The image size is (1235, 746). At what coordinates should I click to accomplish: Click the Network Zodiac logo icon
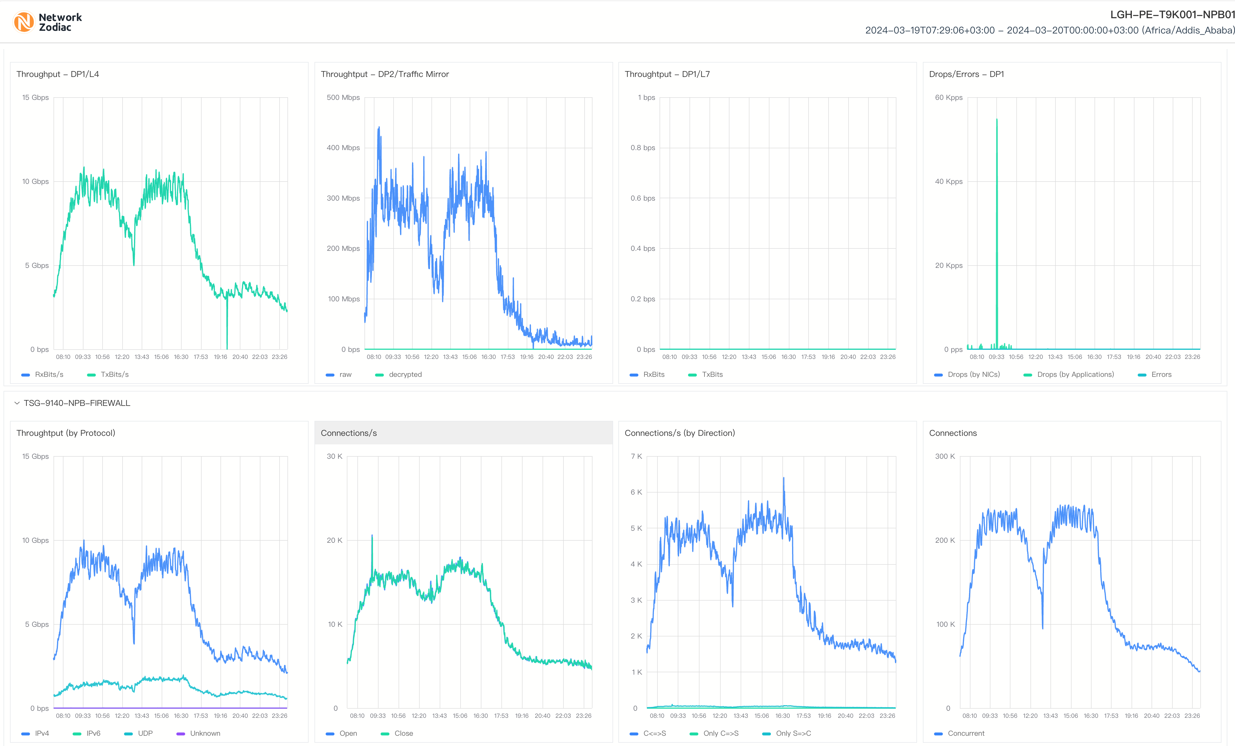point(24,22)
